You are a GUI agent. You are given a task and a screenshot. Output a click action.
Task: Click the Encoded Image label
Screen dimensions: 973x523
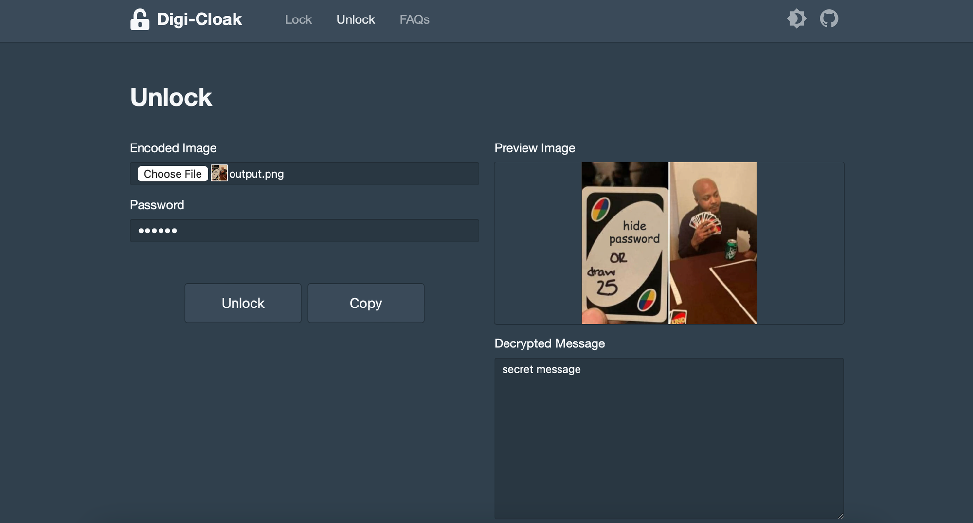click(x=173, y=148)
